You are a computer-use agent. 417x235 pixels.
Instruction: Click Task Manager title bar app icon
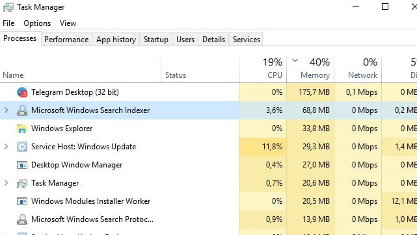8,7
